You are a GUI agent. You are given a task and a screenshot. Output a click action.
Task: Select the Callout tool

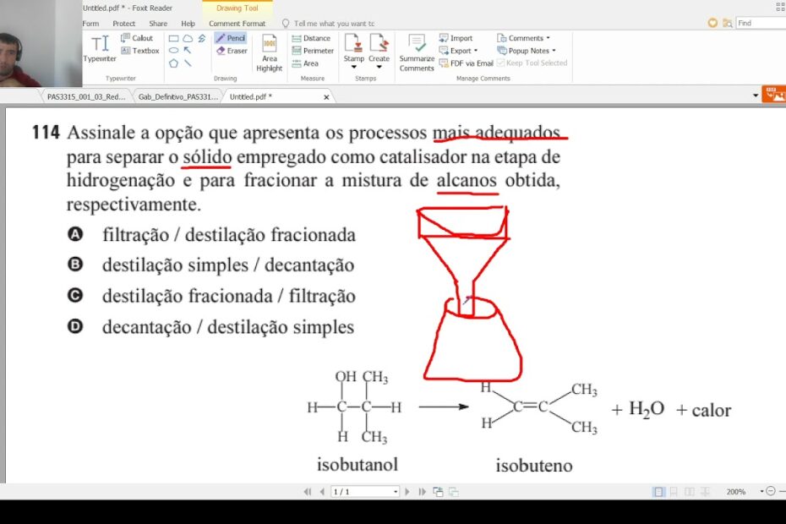click(x=137, y=39)
